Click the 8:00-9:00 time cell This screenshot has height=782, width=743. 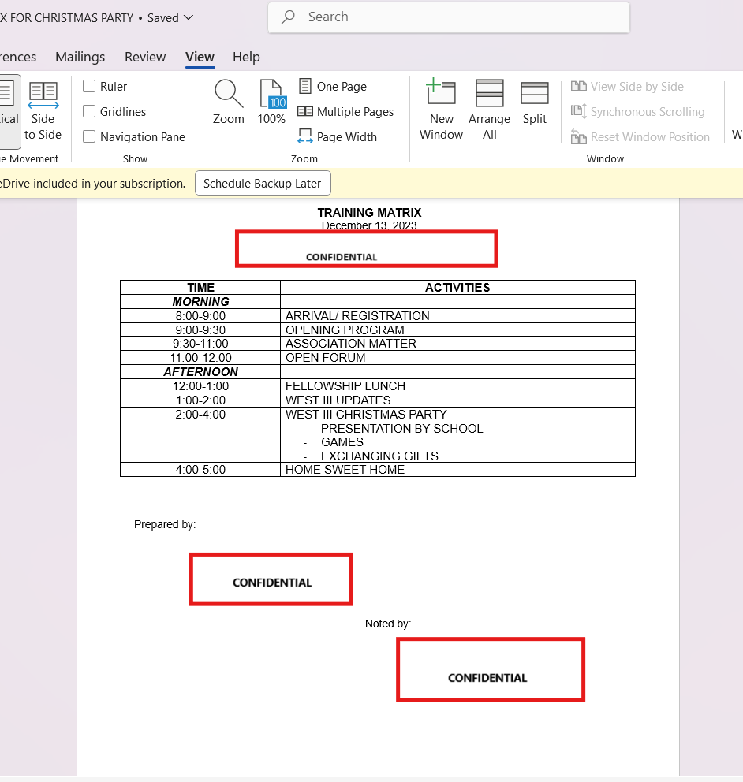click(200, 315)
